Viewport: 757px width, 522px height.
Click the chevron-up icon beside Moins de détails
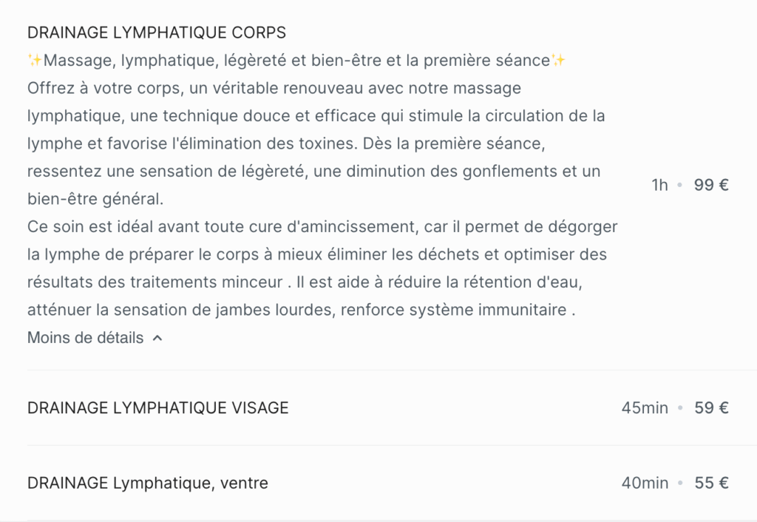pos(157,338)
